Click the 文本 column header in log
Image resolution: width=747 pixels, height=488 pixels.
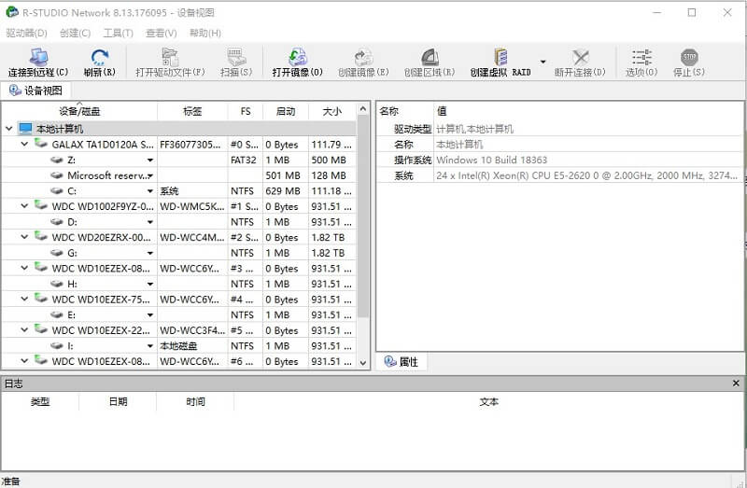(x=488, y=402)
